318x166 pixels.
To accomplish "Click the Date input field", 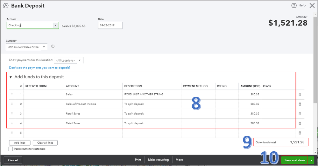I will (110, 25).
